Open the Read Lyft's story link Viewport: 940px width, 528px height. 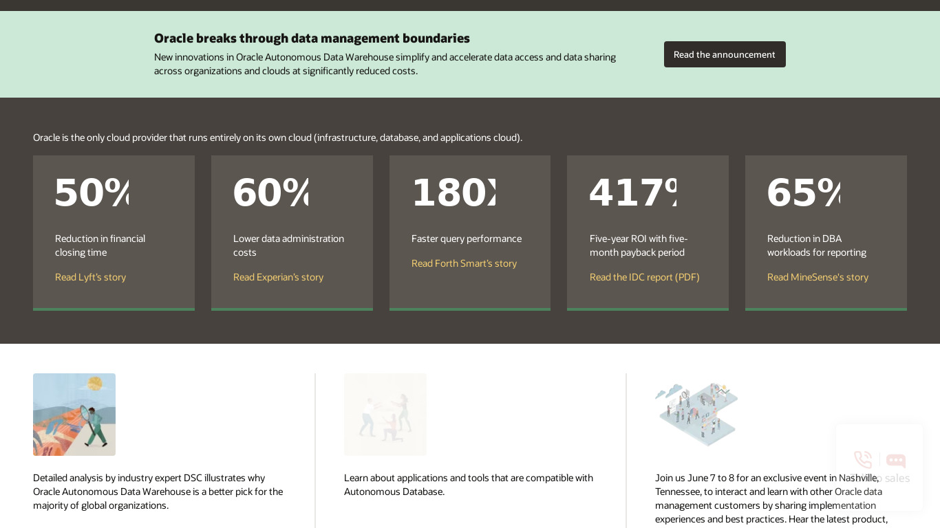[x=90, y=277]
